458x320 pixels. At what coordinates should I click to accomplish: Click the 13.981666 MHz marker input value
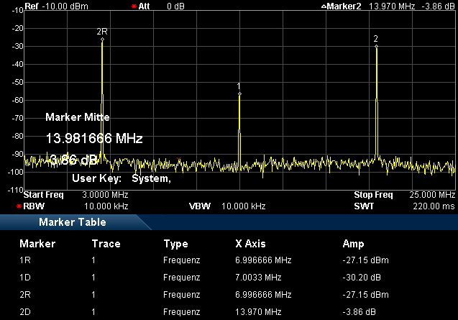tap(94, 138)
